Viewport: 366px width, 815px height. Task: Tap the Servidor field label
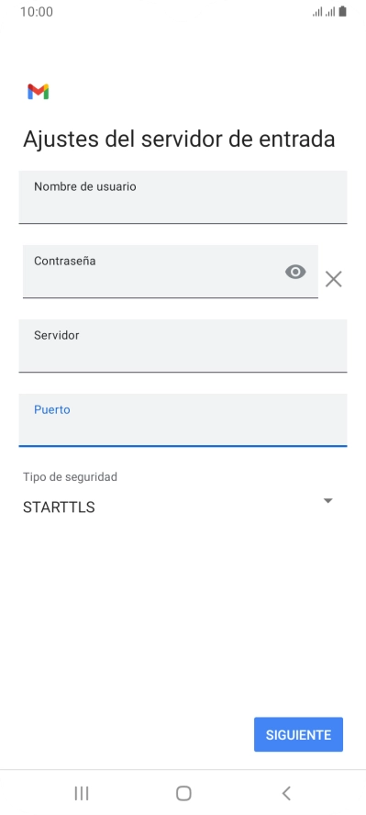coord(57,335)
